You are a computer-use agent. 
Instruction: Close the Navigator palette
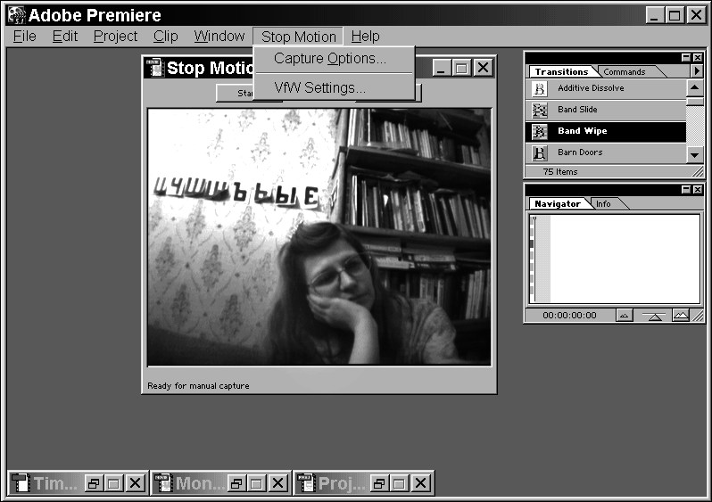[698, 189]
